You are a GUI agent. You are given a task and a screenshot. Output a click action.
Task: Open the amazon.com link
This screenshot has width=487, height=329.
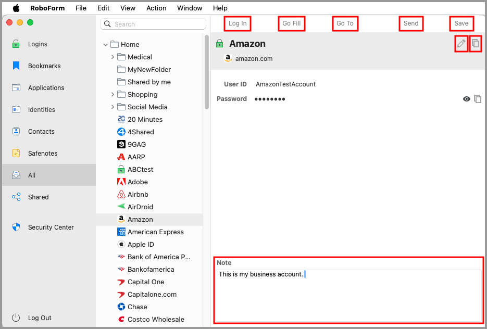point(254,59)
